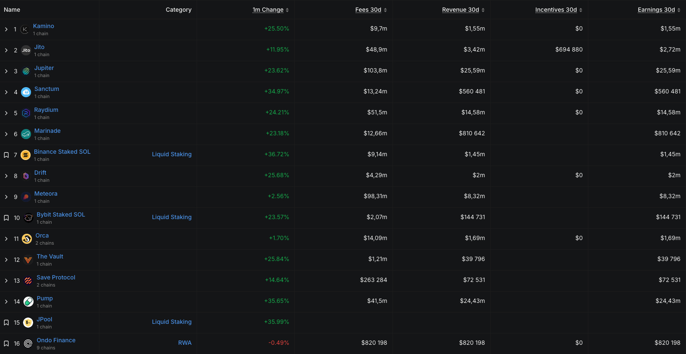The image size is (686, 354).
Task: Click Jupiter's $103,8m fees value
Action: pyautogui.click(x=375, y=70)
